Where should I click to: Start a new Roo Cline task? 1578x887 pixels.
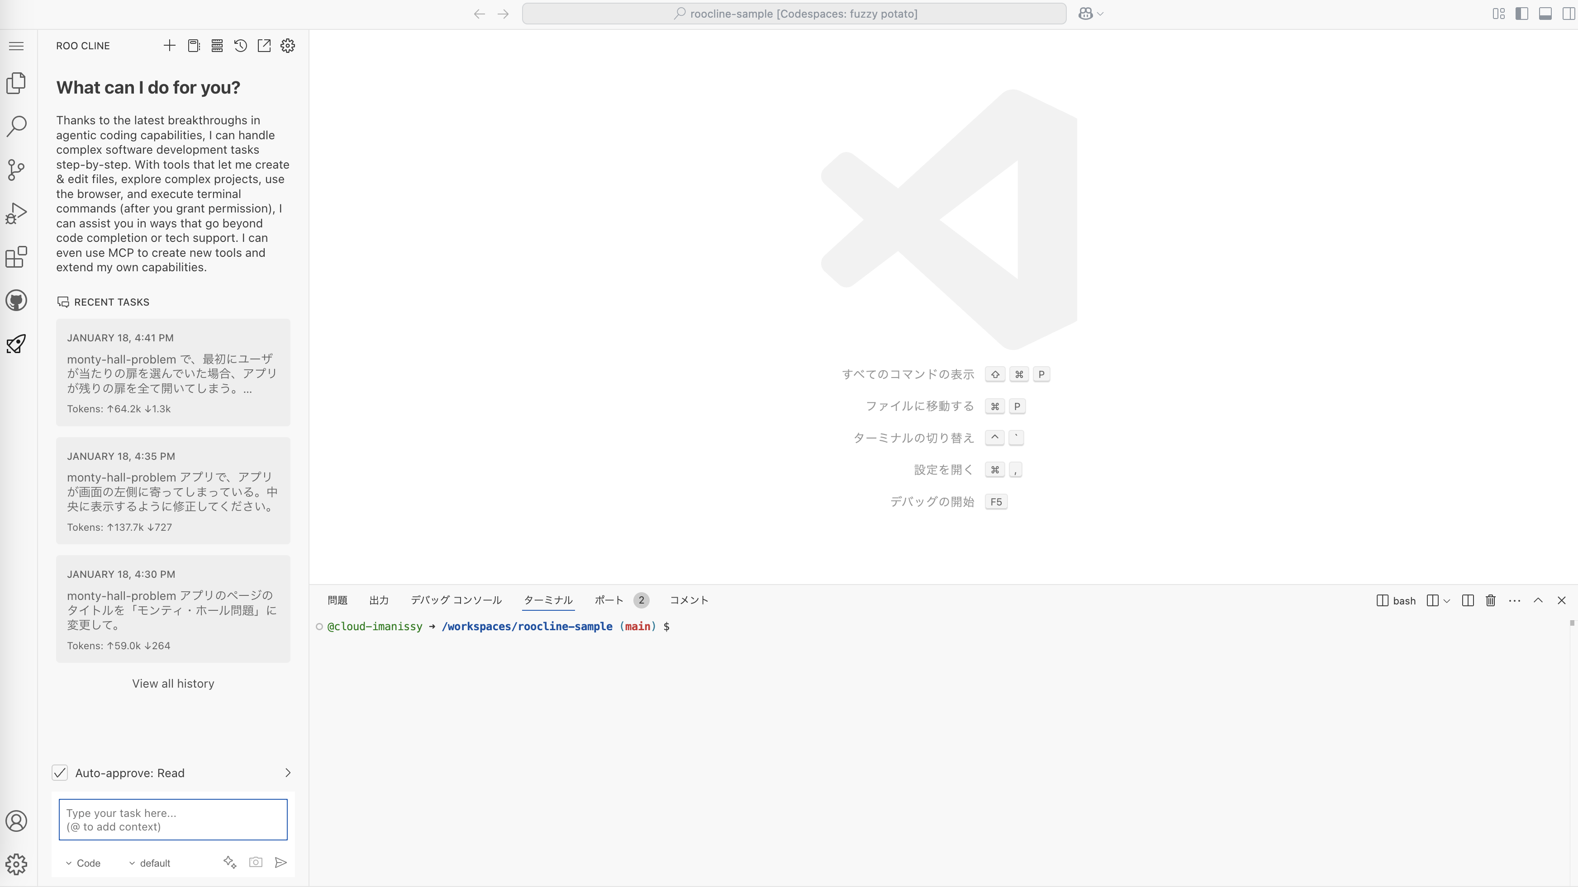pos(170,45)
